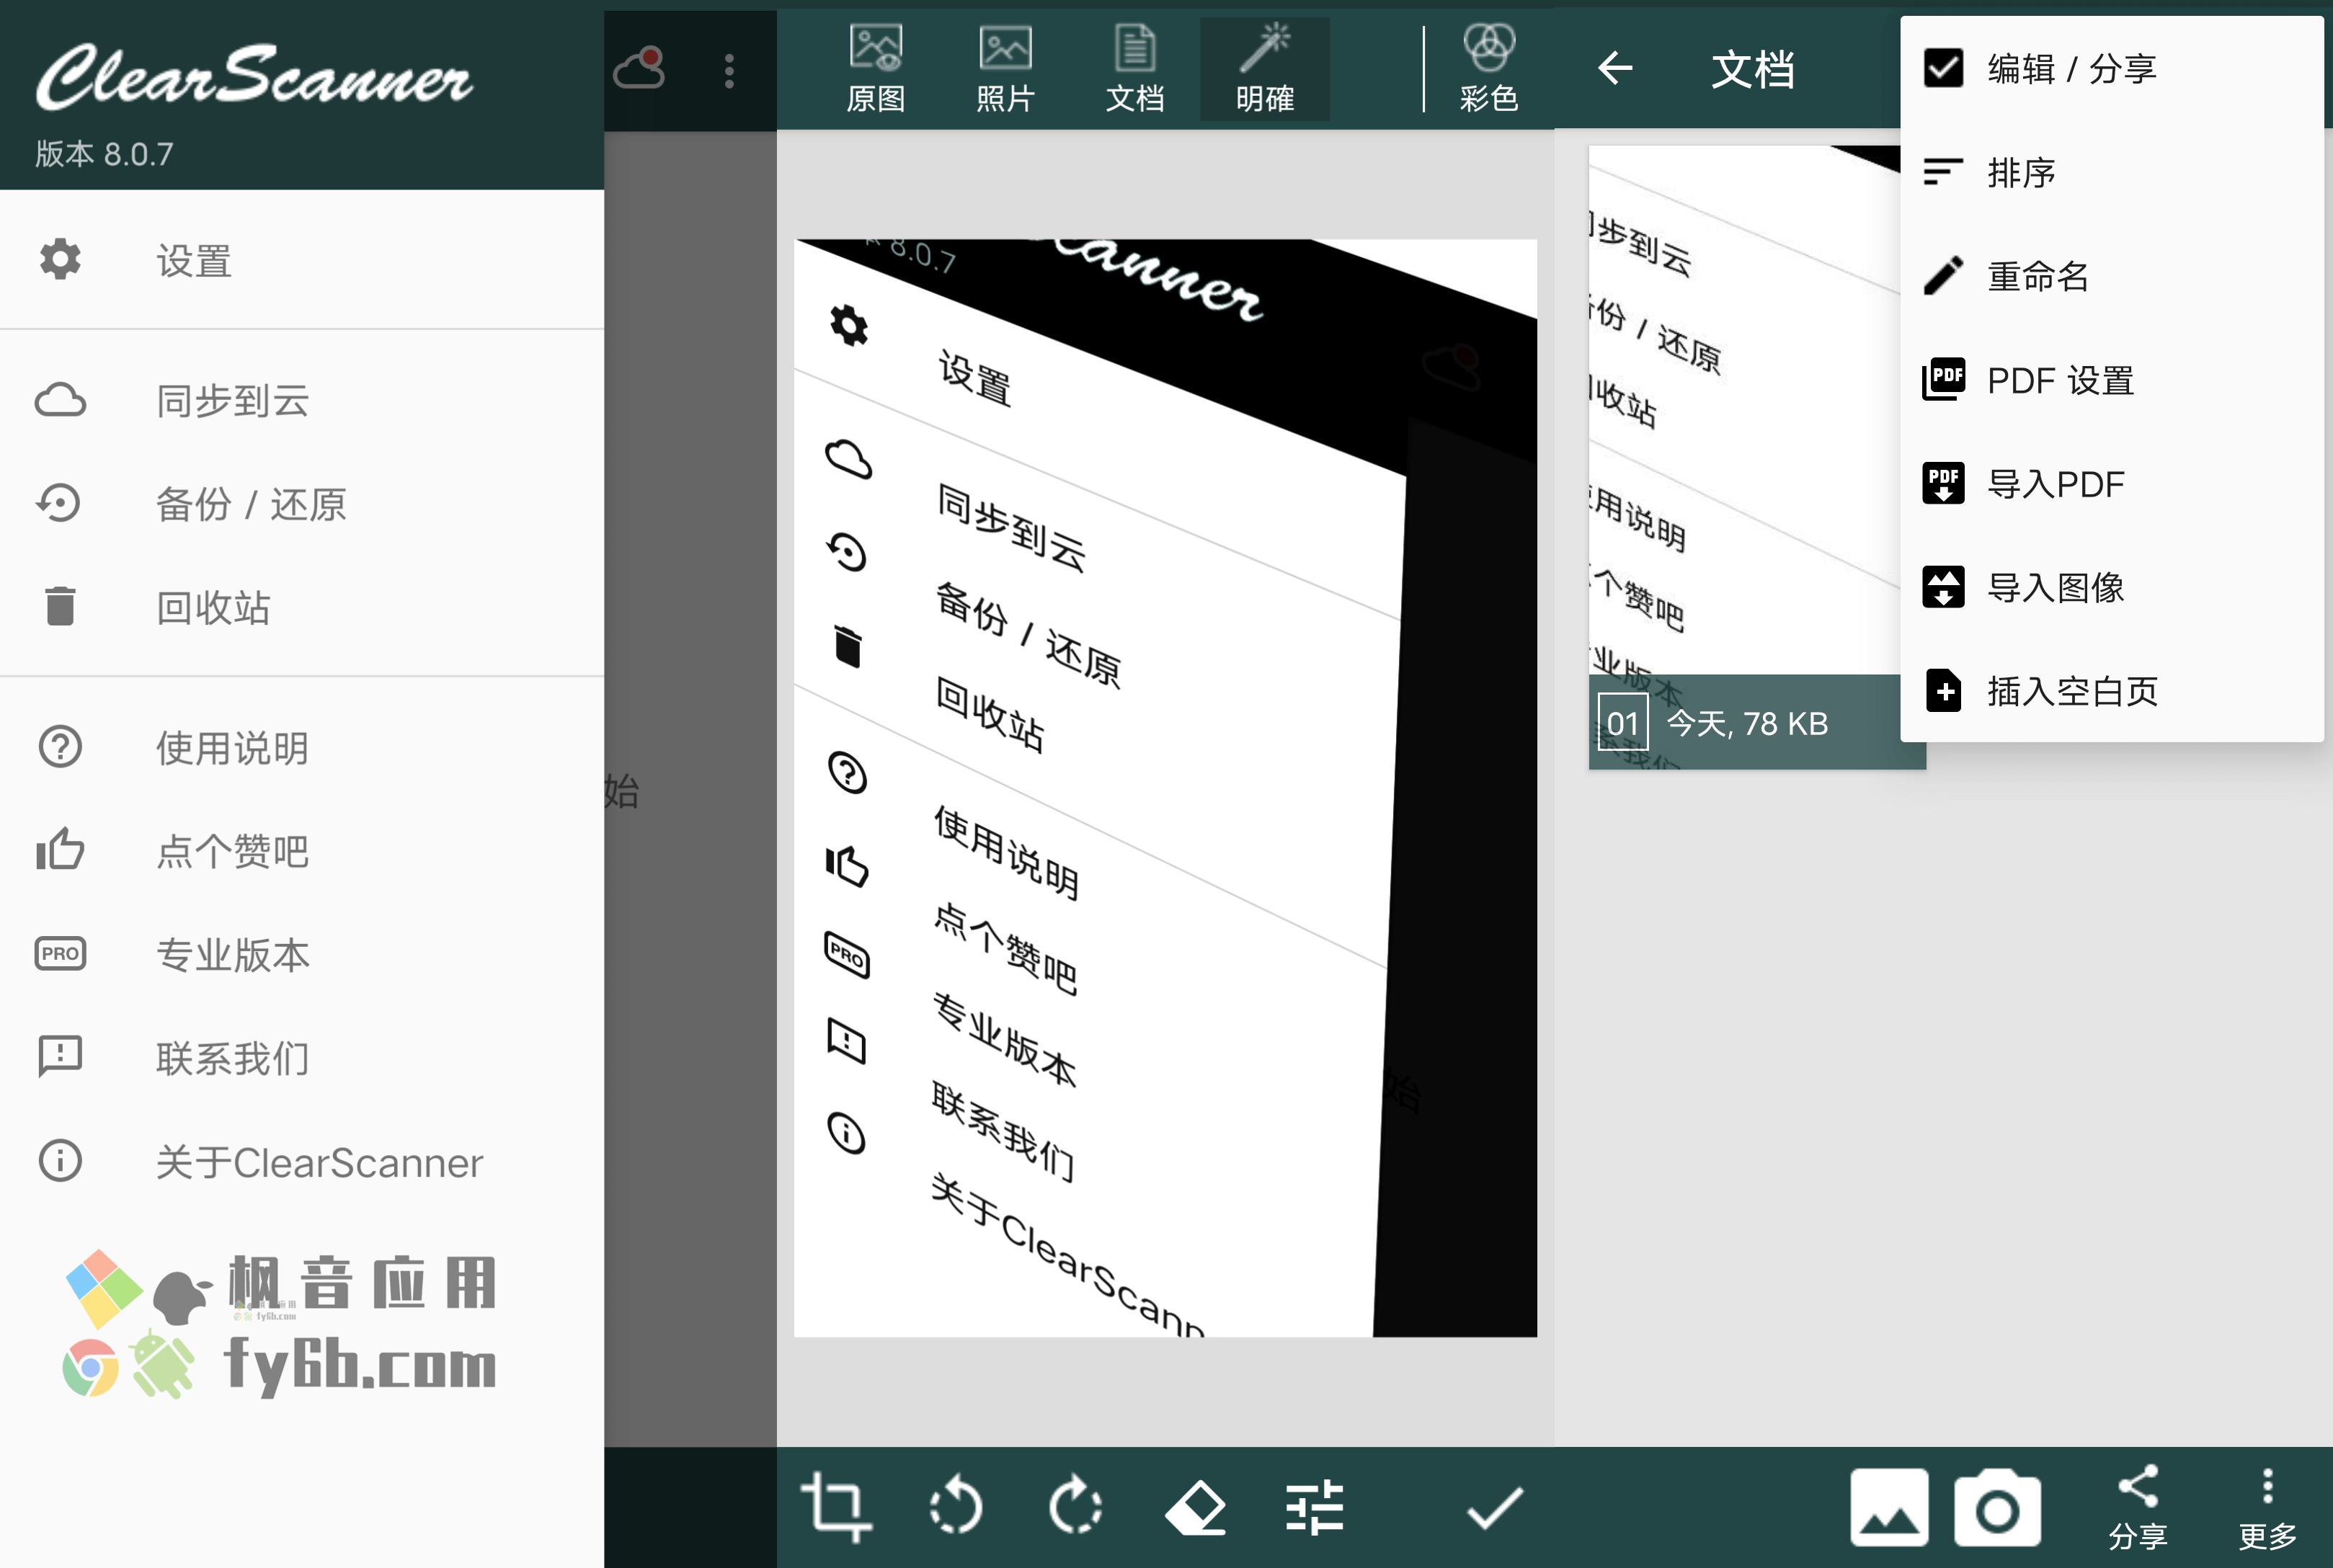The height and width of the screenshot is (1568, 2333).
Task: Tap the 今天, 78 KB page label
Action: [x=1747, y=723]
